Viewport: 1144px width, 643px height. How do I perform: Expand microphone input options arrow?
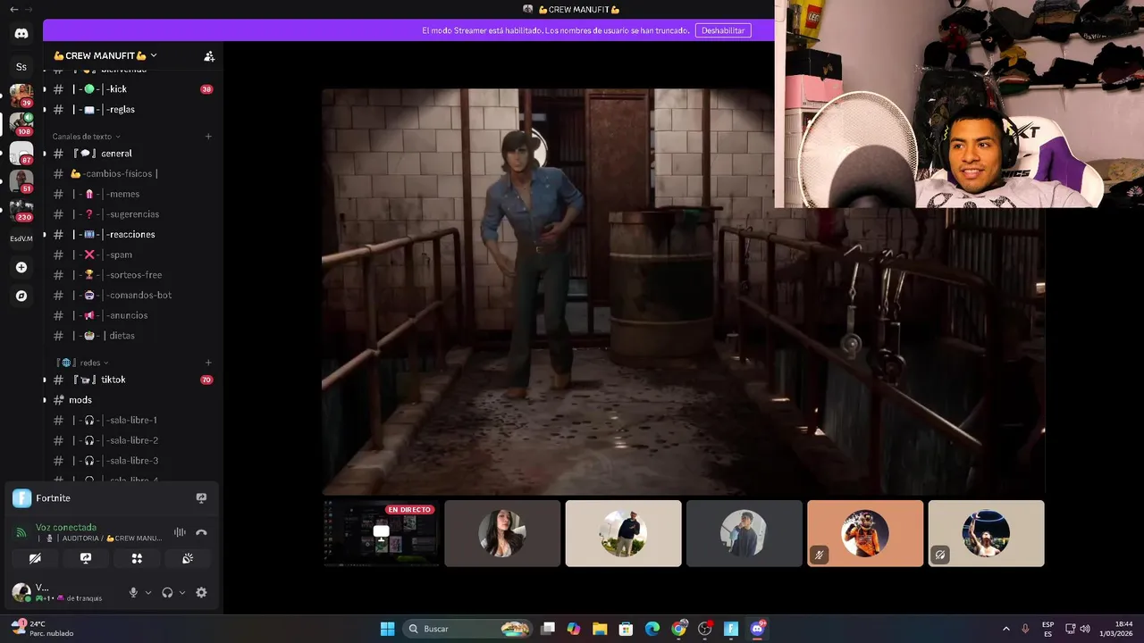(x=148, y=592)
